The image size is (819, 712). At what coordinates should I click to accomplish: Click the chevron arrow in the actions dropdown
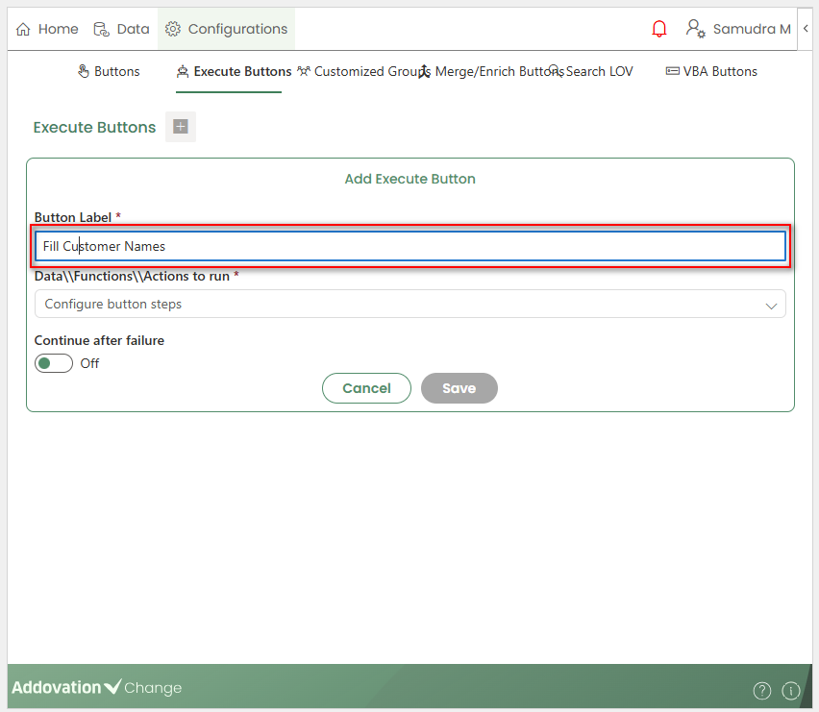(771, 306)
